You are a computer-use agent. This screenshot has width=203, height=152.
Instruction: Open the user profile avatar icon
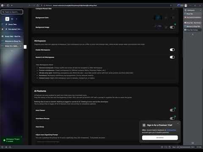coord(186,5)
